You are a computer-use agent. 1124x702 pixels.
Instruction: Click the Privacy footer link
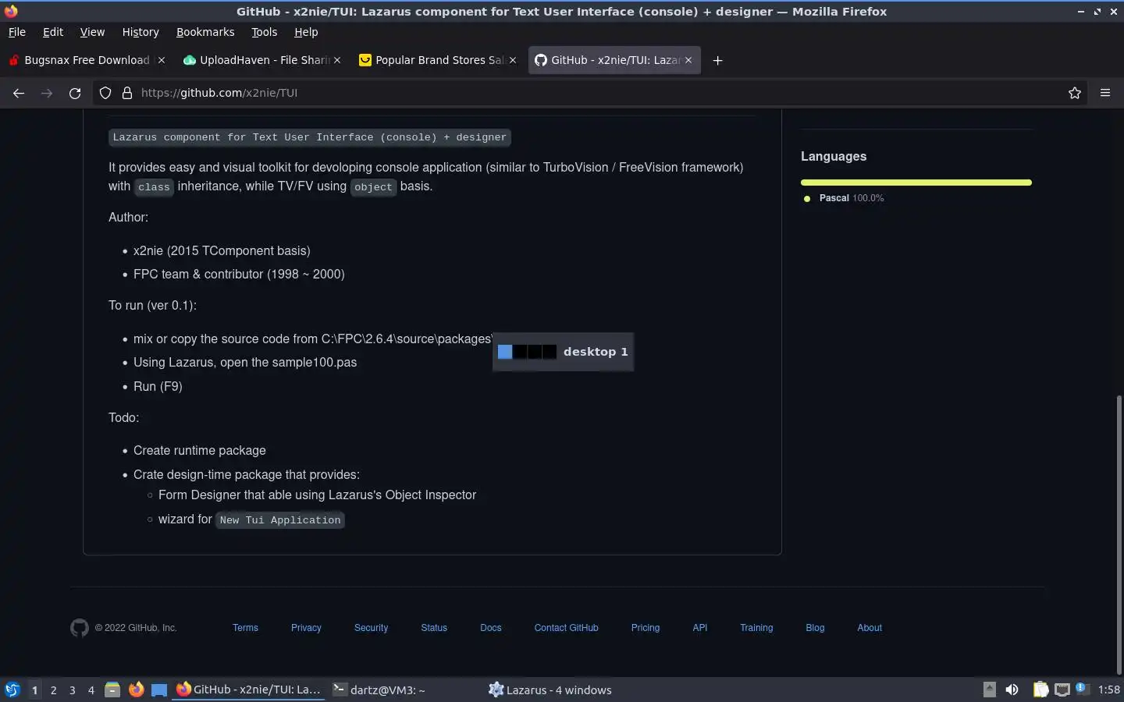[x=306, y=628]
